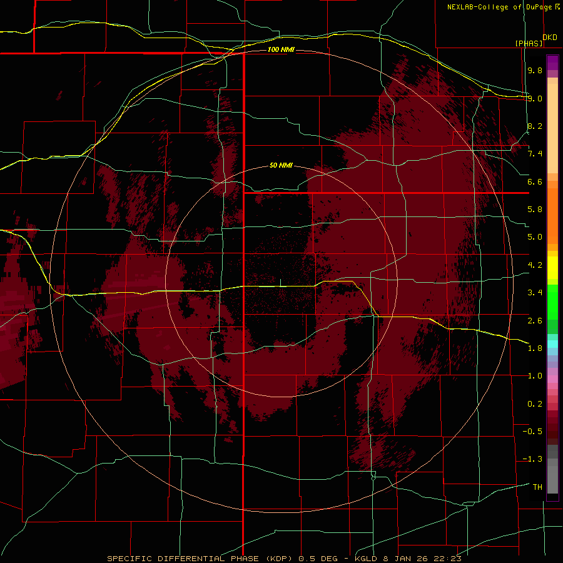Click the 4.2 value on the color scale

click(x=535, y=265)
